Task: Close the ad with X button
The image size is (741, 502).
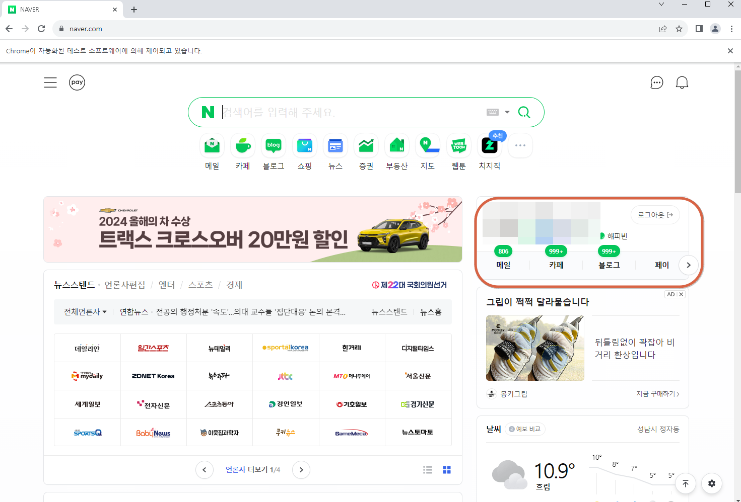Action: [681, 294]
